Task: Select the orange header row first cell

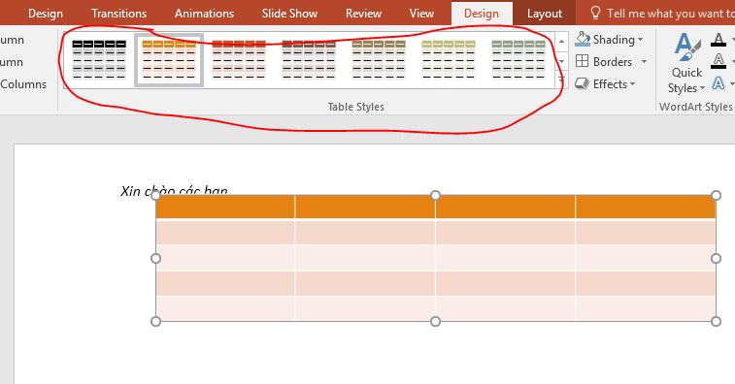Action: click(x=225, y=207)
